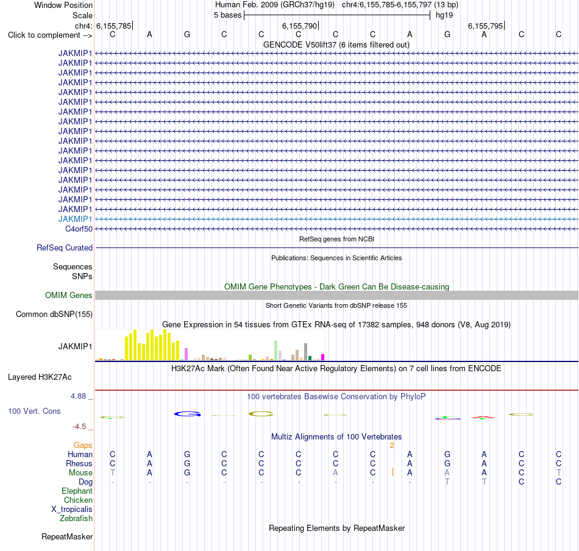Click the Elephant species label

point(77,491)
